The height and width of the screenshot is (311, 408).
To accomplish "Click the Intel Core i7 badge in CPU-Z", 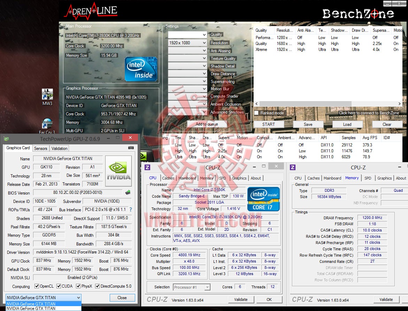I will click(263, 199).
